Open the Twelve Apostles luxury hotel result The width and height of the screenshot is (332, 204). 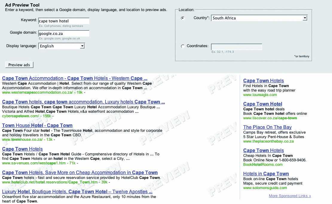79,192
